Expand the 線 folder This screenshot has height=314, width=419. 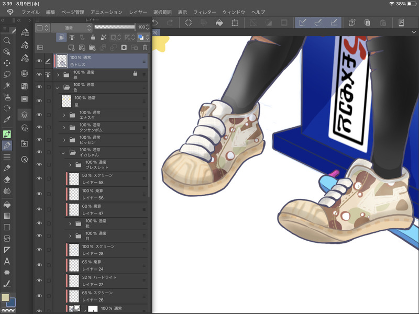(x=59, y=75)
